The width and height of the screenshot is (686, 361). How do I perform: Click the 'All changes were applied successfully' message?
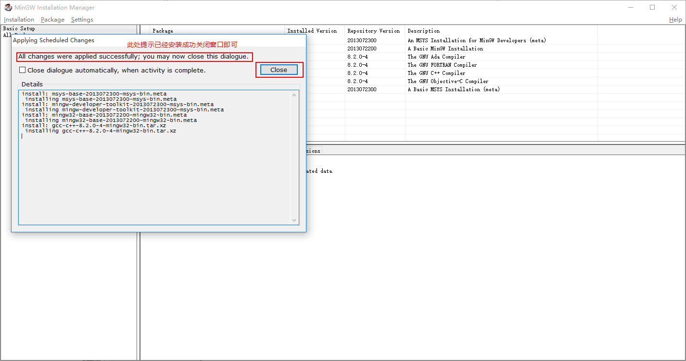point(133,57)
